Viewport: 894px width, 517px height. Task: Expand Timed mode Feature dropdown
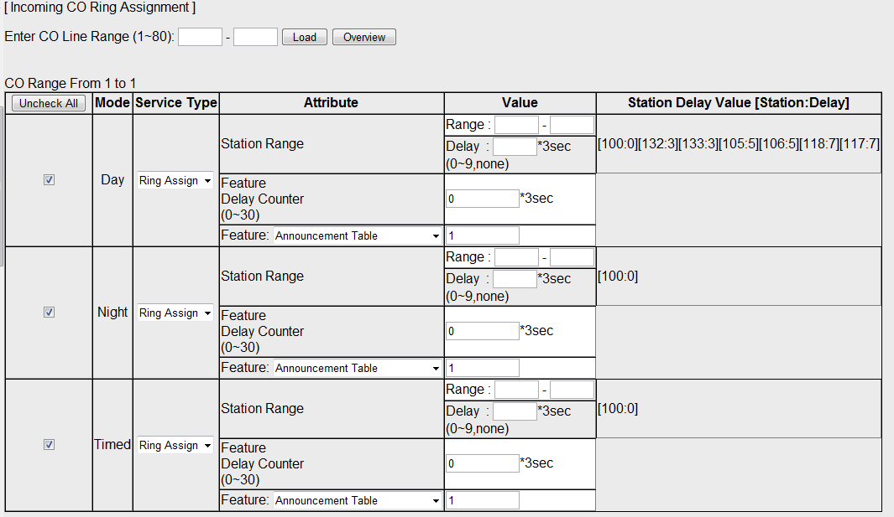tap(358, 501)
